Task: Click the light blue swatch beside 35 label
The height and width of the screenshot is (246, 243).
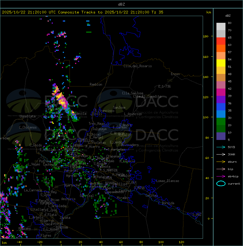Action: point(221,114)
